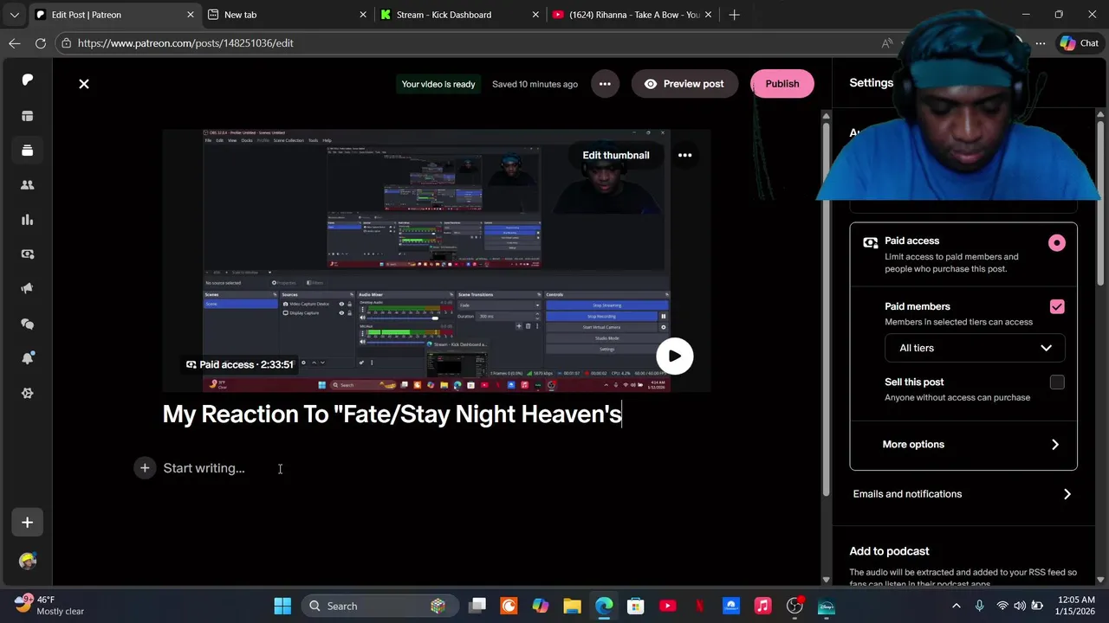Click Preview post button

684,84
